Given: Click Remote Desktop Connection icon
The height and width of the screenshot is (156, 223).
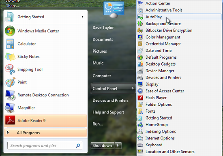Looking at the screenshot, I should tap(10, 95).
